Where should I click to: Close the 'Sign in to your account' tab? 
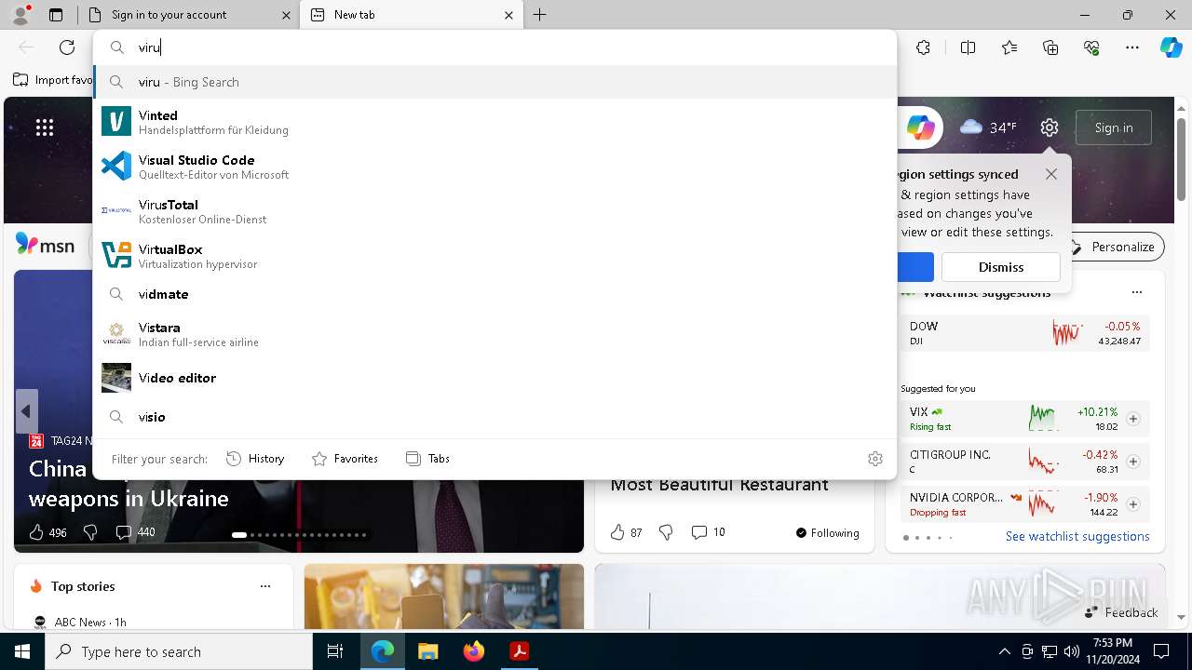click(286, 15)
